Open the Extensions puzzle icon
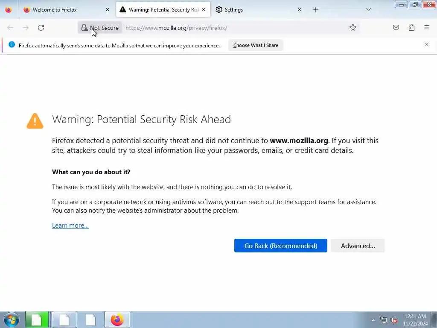This screenshot has width=437, height=328. pos(411,27)
